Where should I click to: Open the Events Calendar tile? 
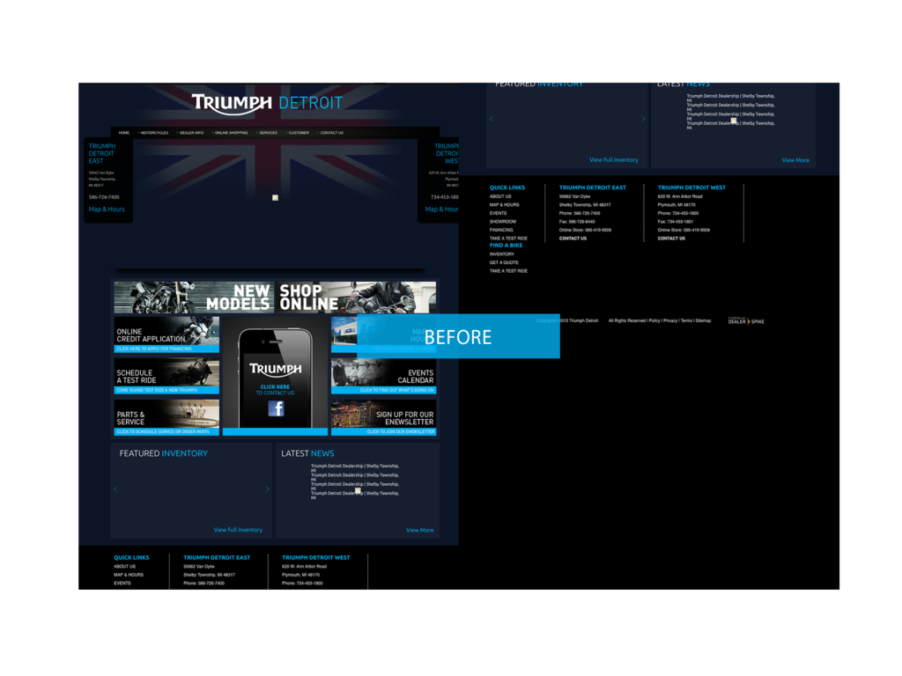tap(384, 376)
